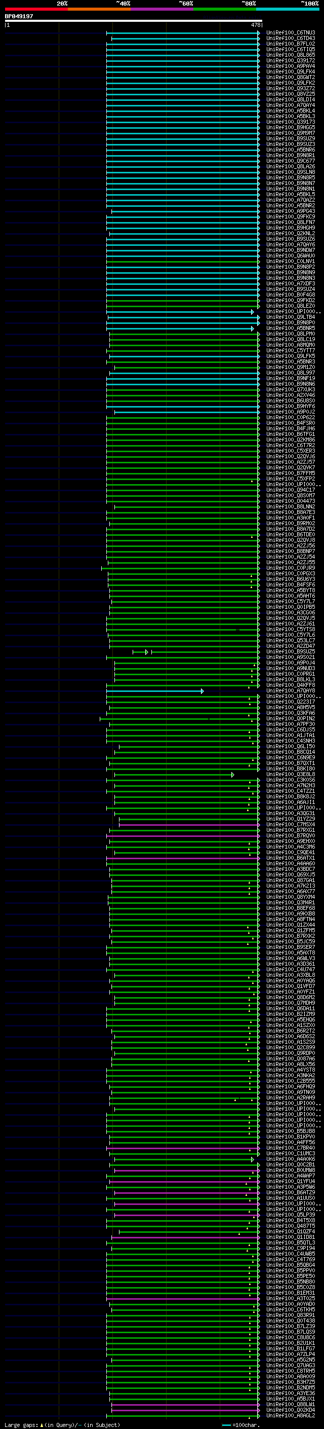Click the red 20% identity legend segment

[36, 9]
